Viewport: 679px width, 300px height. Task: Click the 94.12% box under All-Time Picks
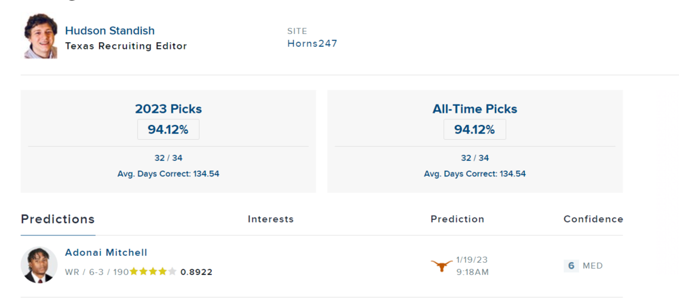pos(475,129)
